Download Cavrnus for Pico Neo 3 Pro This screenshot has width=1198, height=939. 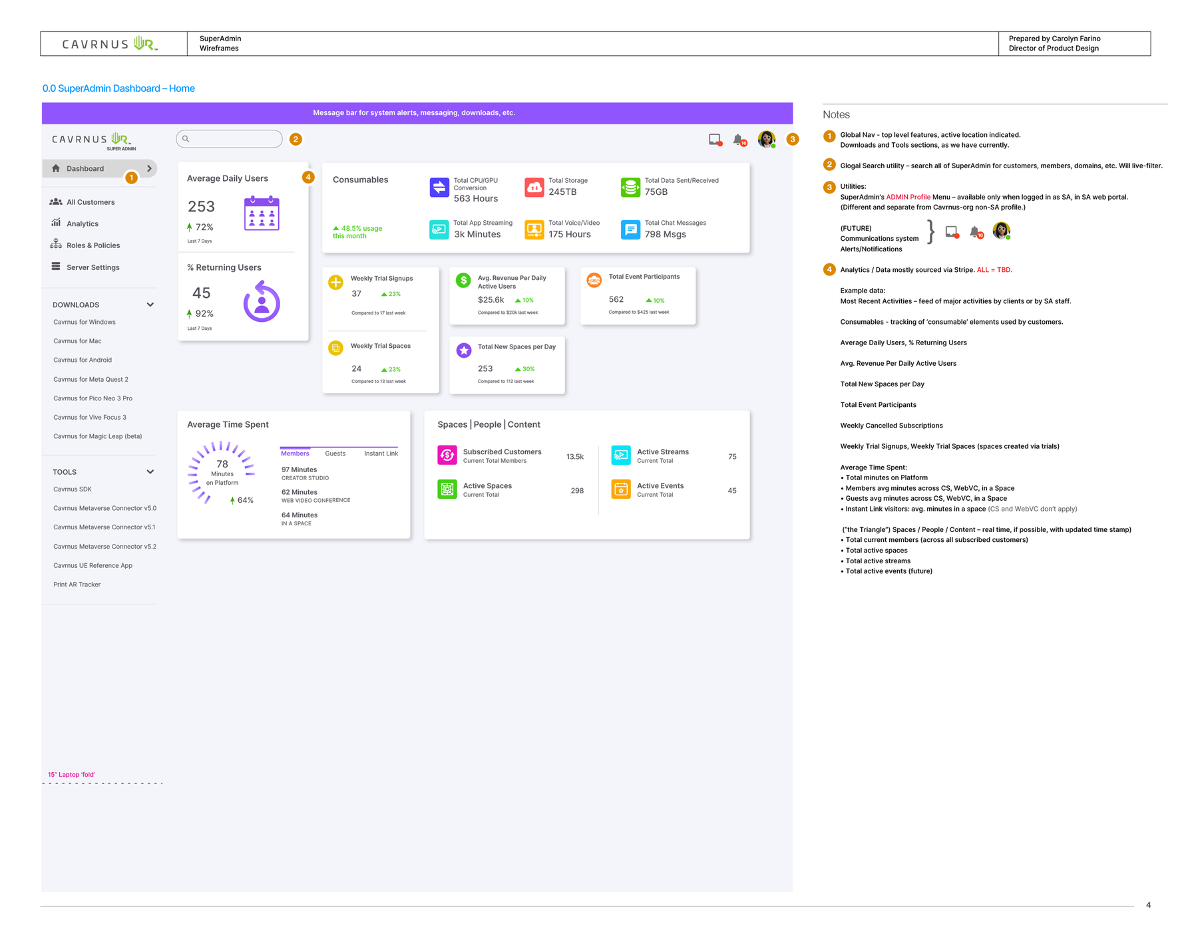pyautogui.click(x=93, y=398)
